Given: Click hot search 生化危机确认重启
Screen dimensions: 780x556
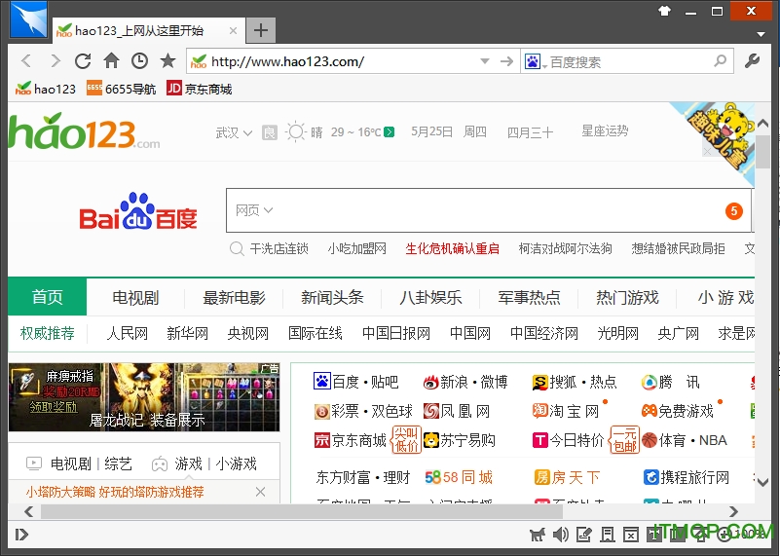Looking at the screenshot, I should coord(452,248).
